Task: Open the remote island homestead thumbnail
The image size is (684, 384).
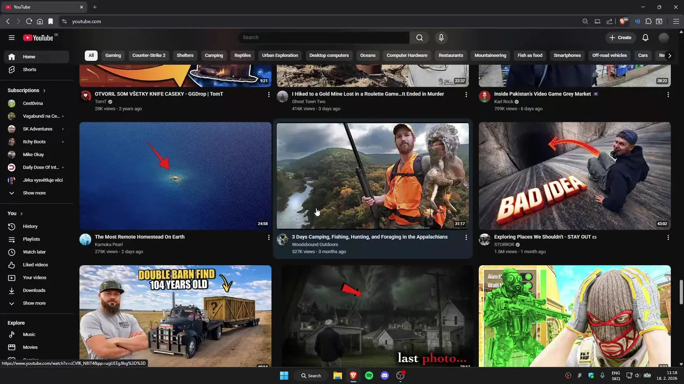Action: click(175, 176)
